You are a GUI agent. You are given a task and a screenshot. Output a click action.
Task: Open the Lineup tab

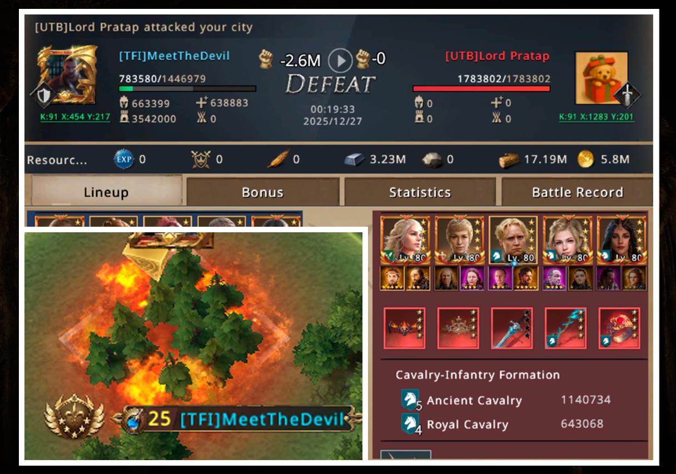[x=106, y=192]
